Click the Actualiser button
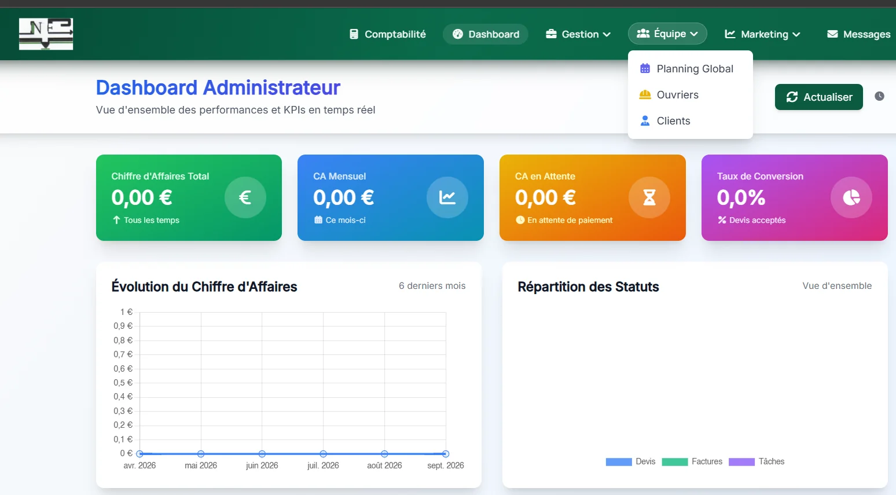This screenshot has height=495, width=896. [819, 97]
